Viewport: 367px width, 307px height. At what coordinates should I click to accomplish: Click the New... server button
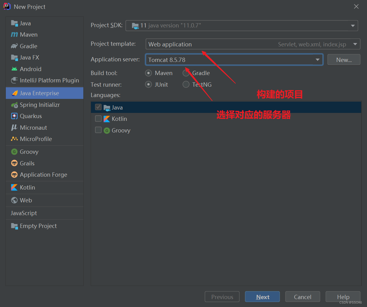point(344,60)
